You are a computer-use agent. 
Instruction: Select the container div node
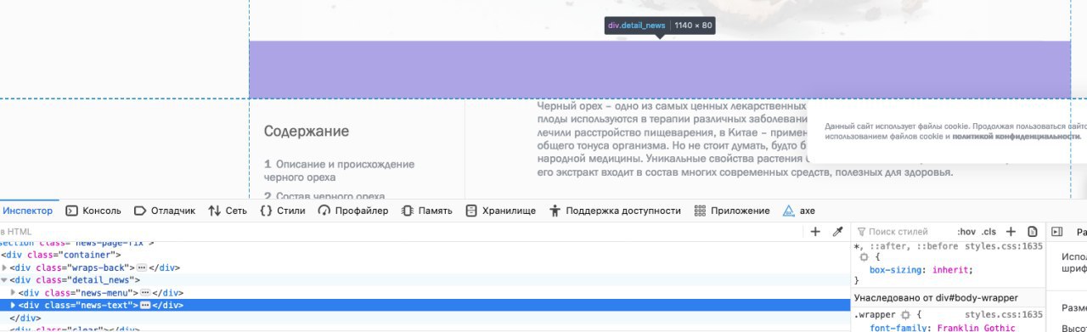(x=61, y=255)
